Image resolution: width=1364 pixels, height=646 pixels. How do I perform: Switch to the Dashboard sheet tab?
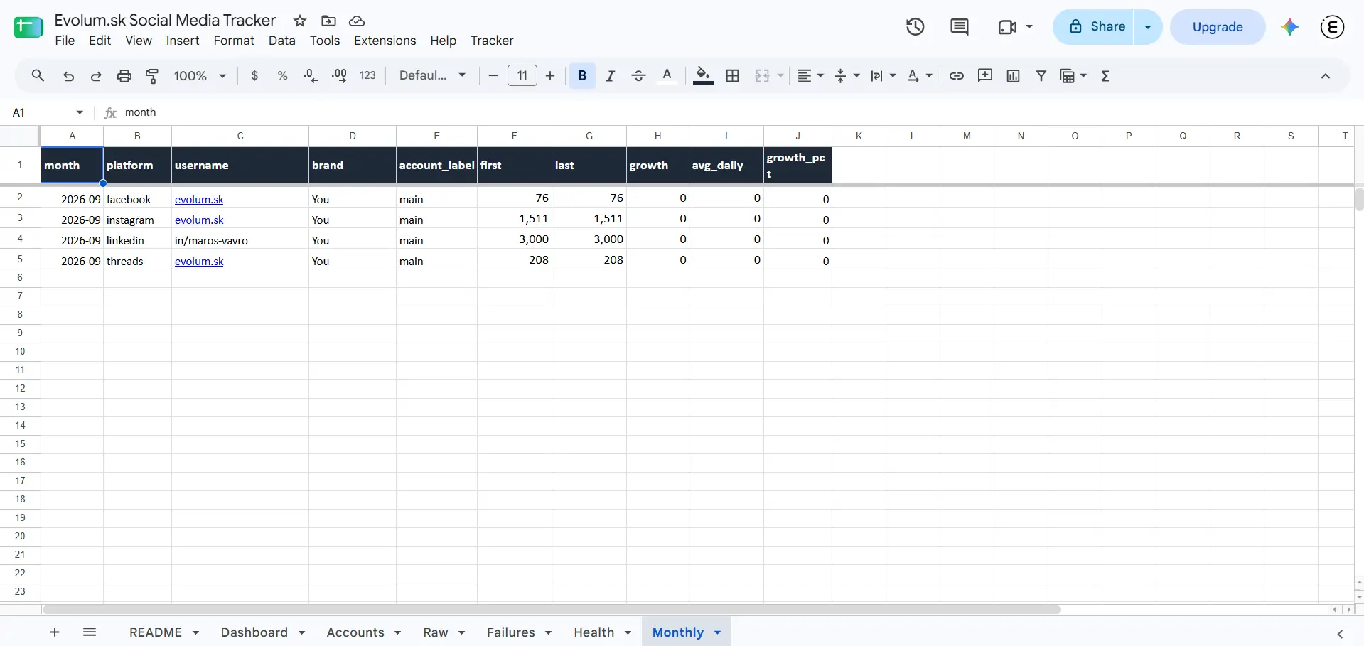coord(254,632)
